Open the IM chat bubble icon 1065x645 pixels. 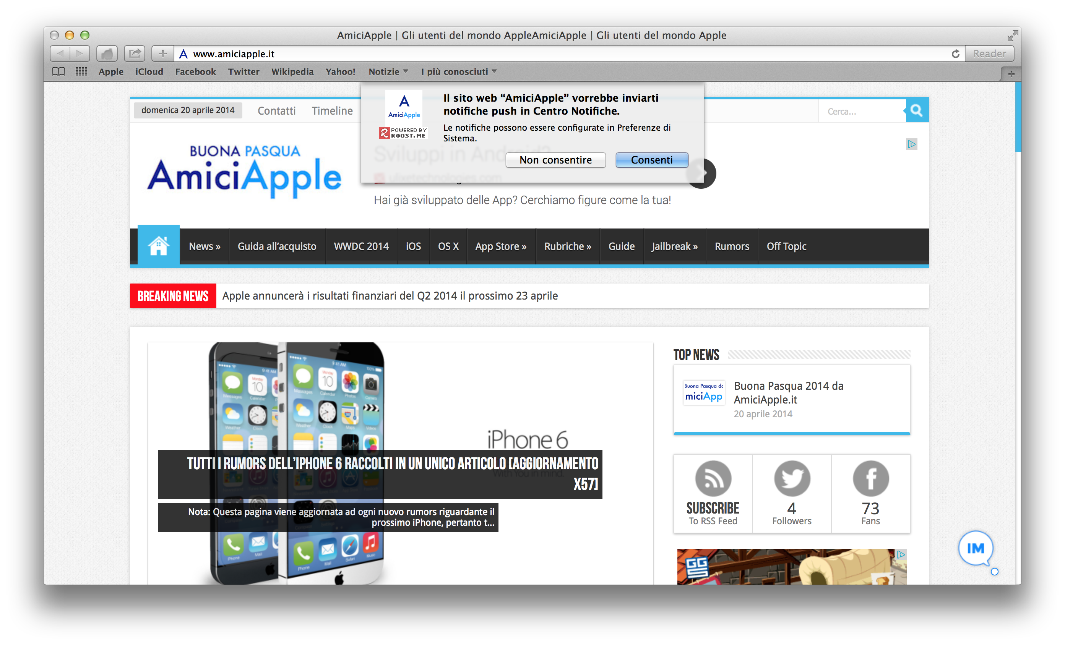coord(976,548)
